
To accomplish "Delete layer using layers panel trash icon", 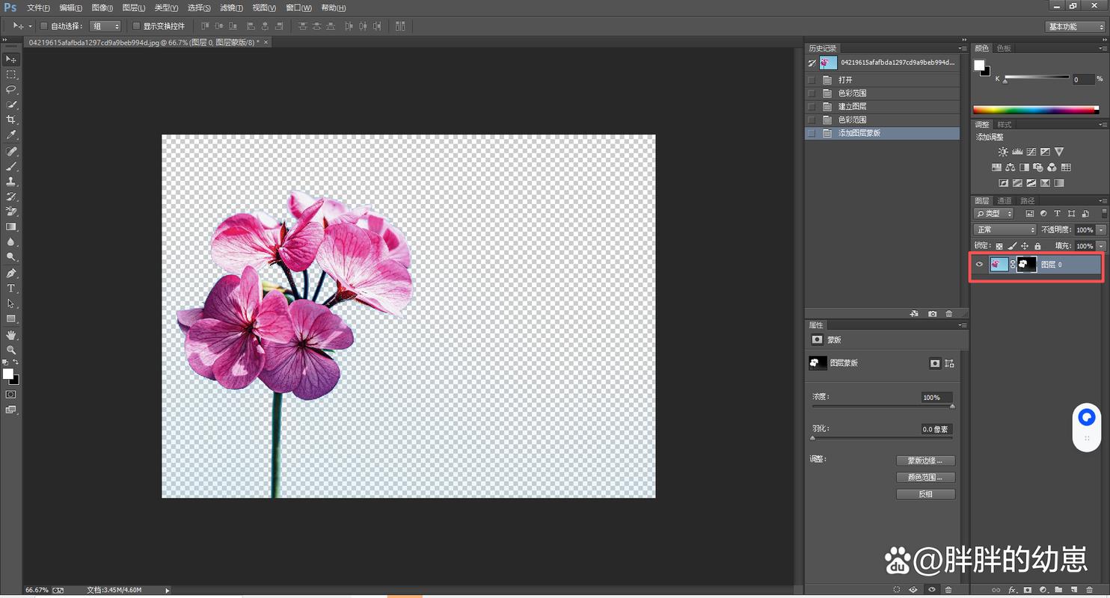I will [1088, 590].
